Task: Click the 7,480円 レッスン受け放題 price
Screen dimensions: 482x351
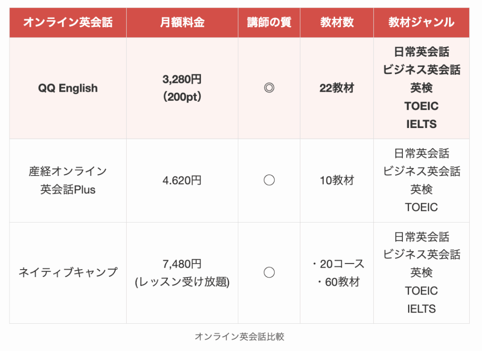Action: tap(182, 273)
